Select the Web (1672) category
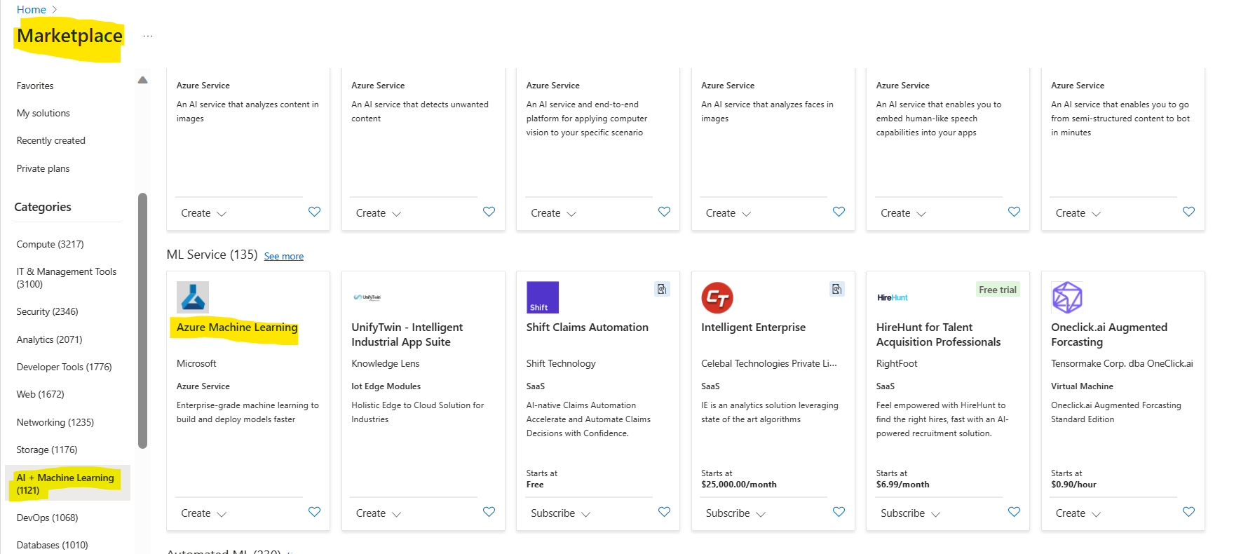Viewport: 1241px width, 554px height. click(41, 394)
